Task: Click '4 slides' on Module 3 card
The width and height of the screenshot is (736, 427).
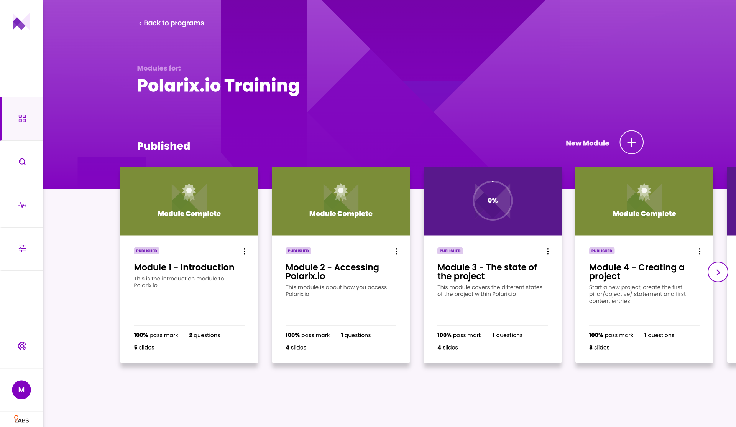Action: pyautogui.click(x=448, y=348)
